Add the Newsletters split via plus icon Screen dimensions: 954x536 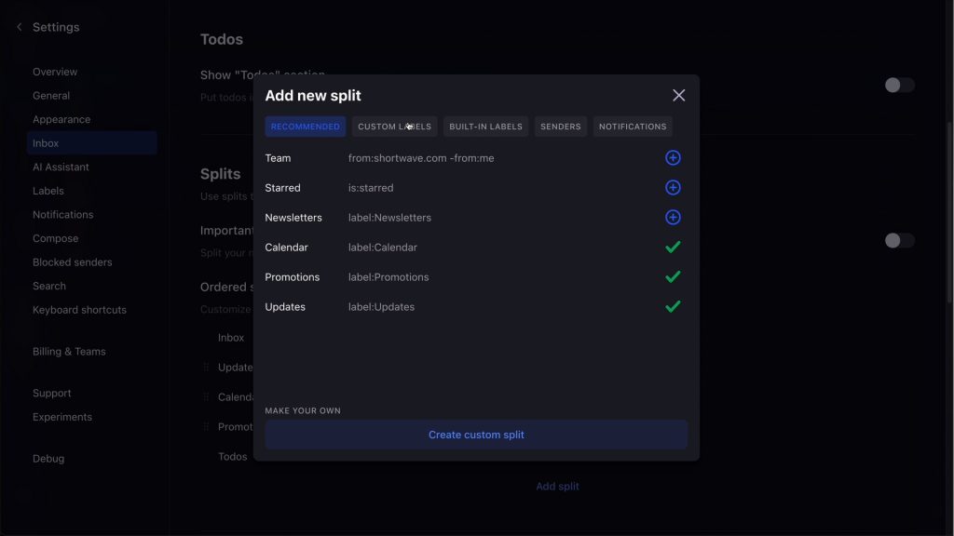coord(673,218)
